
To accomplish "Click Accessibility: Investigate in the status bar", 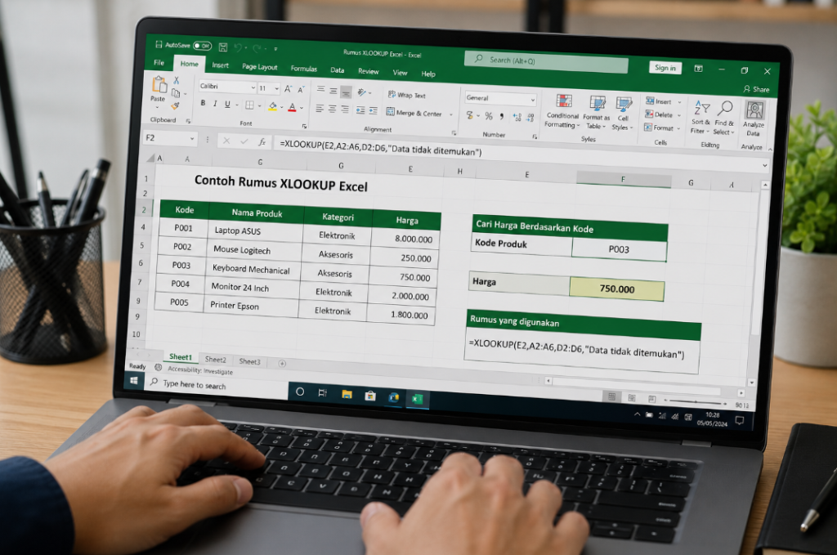I will 200,369.
